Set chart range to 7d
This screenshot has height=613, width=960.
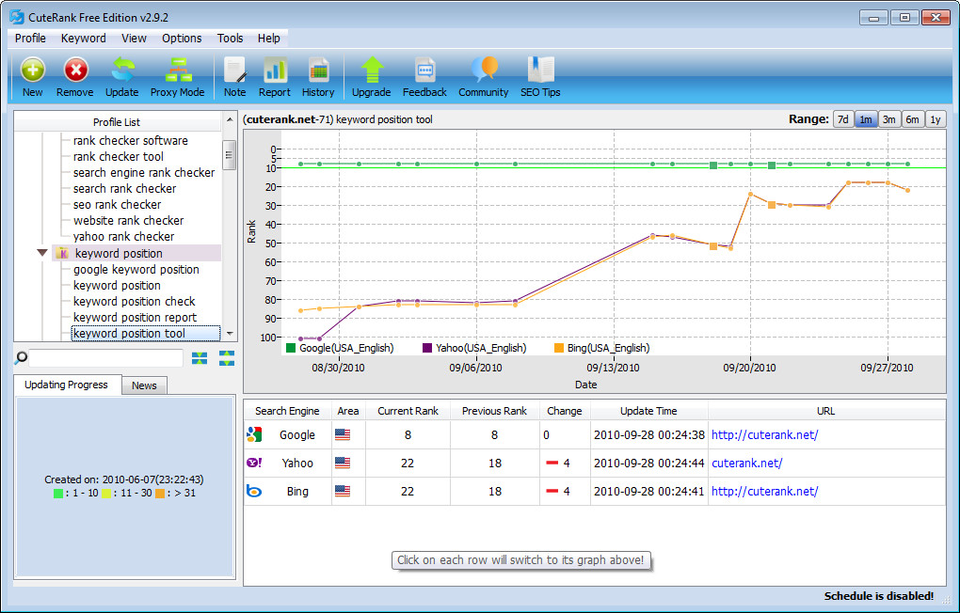click(x=843, y=119)
